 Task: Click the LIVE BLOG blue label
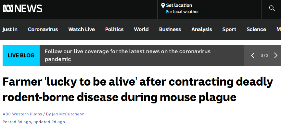coord(21,55)
